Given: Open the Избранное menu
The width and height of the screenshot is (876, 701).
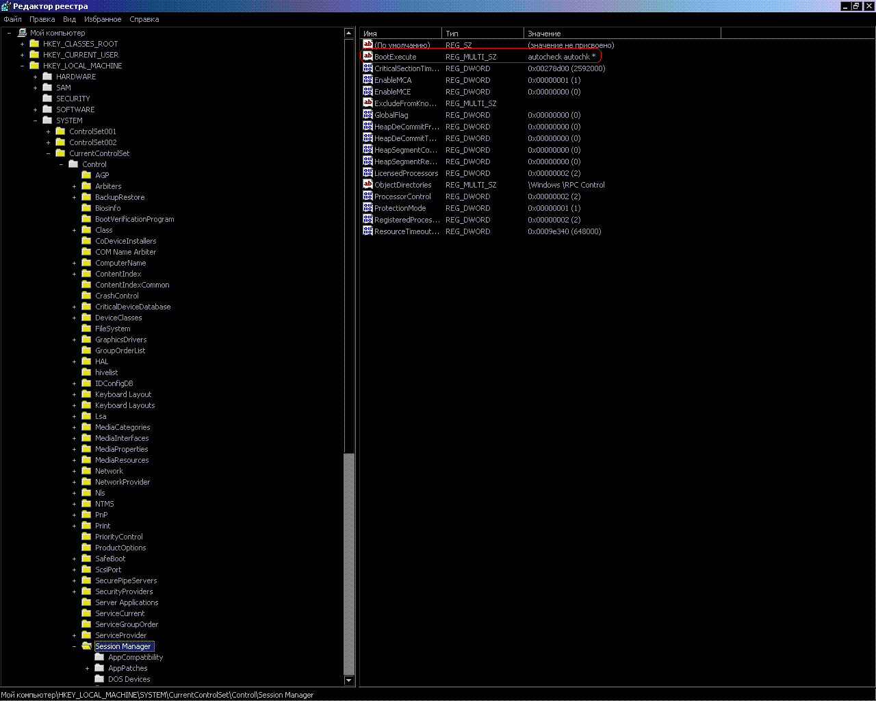Looking at the screenshot, I should pos(103,19).
